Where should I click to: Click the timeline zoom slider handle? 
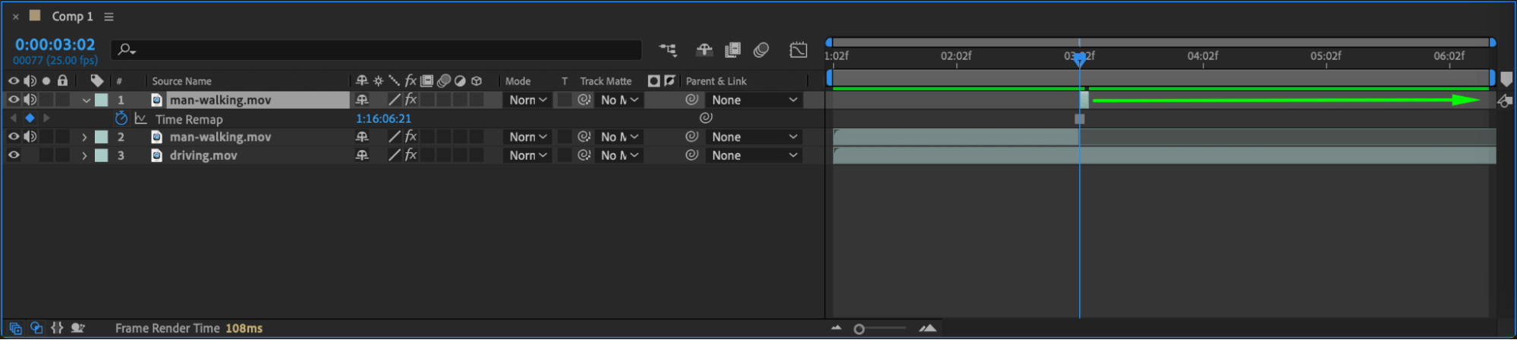[x=859, y=329]
